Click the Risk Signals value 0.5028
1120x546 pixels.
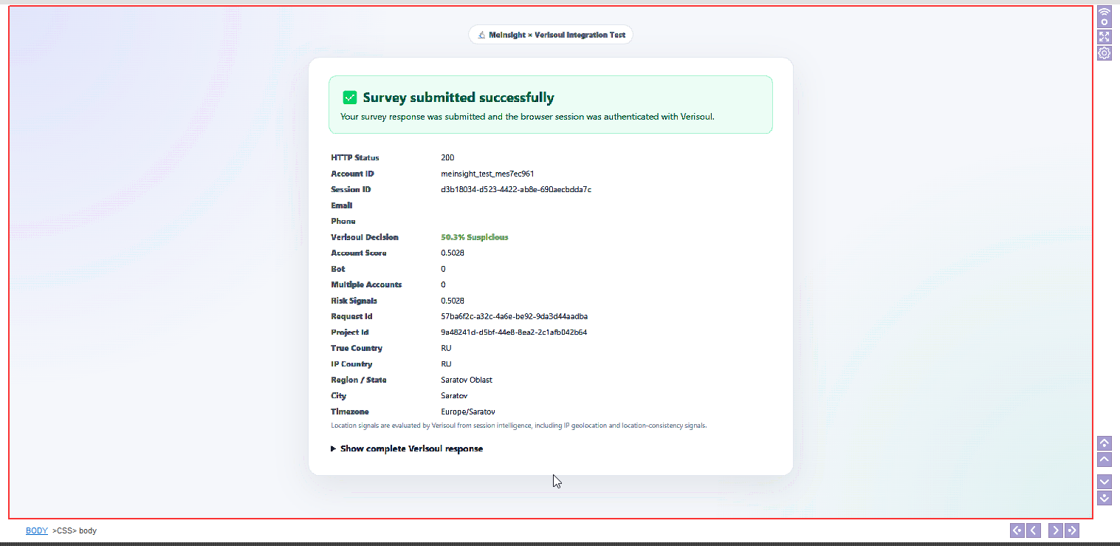(453, 301)
